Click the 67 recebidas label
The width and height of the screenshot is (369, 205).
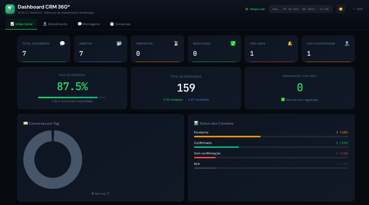pos(199,100)
